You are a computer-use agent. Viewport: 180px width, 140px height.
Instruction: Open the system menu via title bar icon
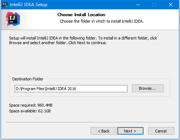[5, 5]
